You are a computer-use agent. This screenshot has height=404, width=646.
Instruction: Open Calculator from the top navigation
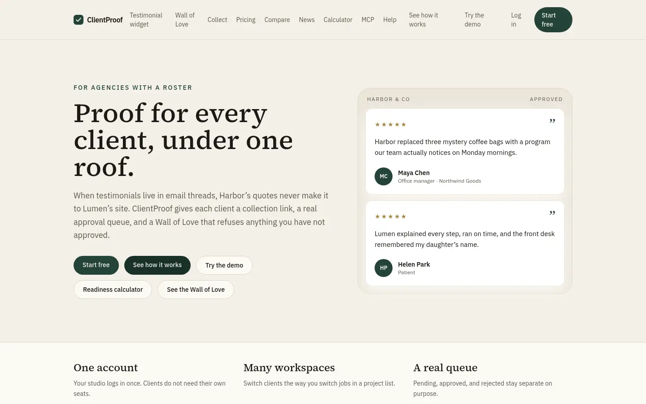click(338, 20)
